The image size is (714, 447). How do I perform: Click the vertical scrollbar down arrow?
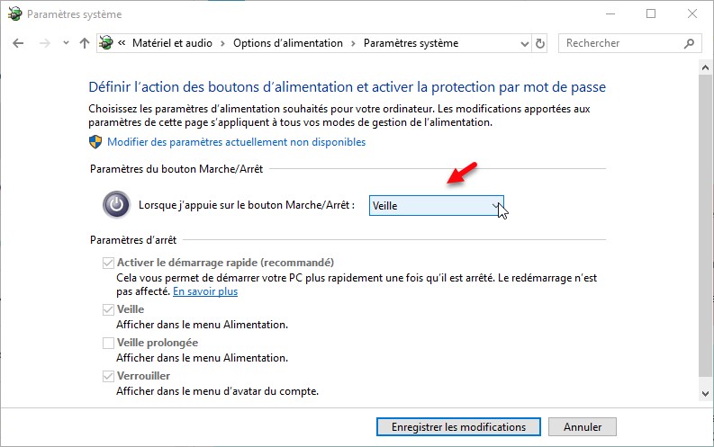click(705, 393)
